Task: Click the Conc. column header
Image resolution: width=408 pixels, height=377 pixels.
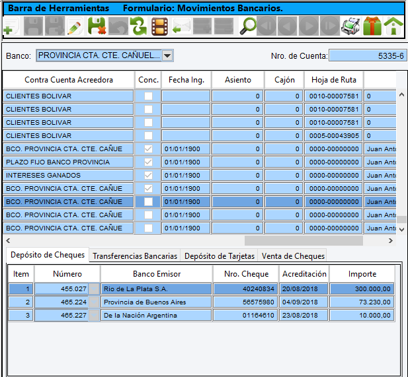Action: pos(148,80)
